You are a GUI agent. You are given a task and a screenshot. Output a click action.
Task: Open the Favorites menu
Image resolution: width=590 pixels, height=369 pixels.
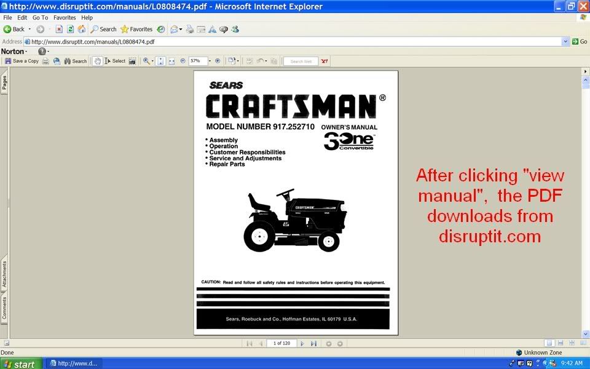click(x=65, y=17)
